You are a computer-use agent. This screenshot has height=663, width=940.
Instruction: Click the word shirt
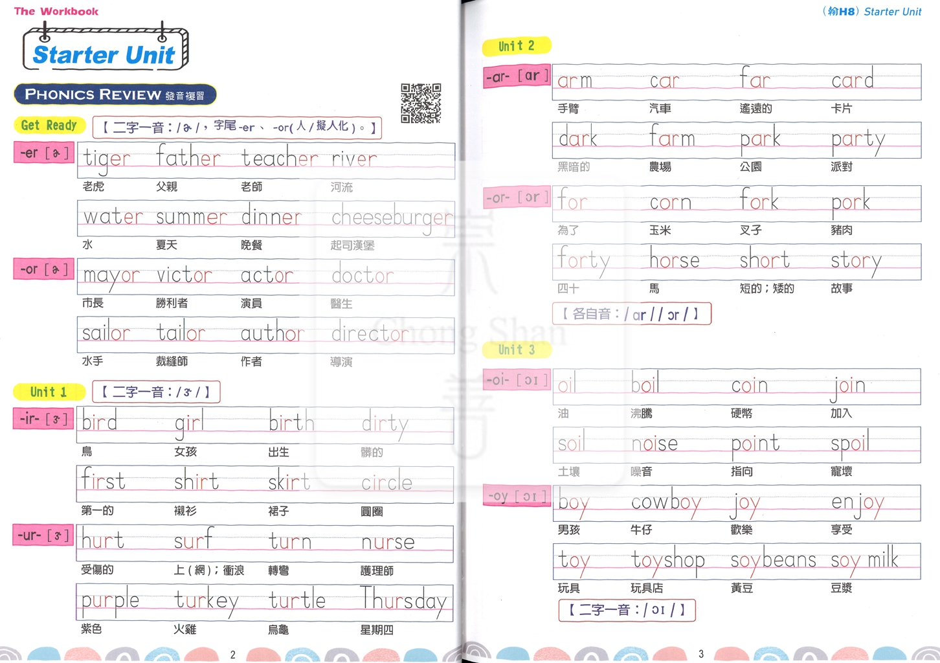point(197,480)
